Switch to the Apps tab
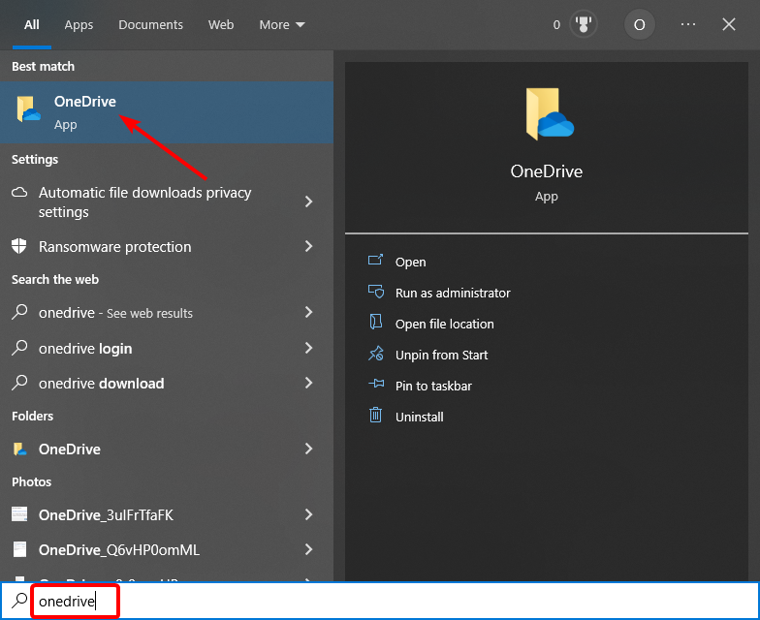This screenshot has width=760, height=620. (x=79, y=25)
